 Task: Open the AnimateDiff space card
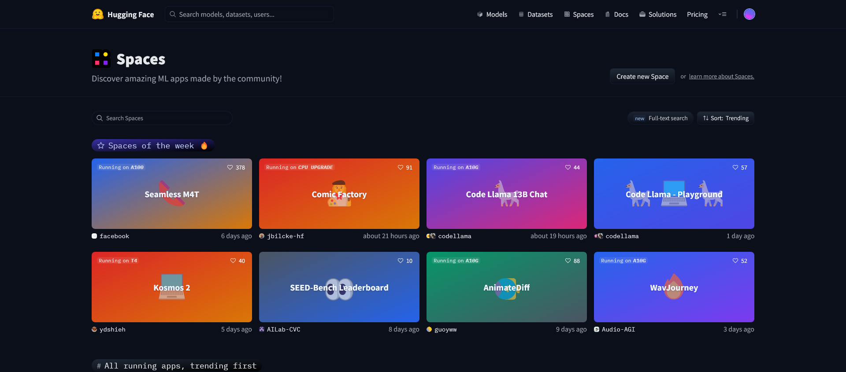(x=507, y=287)
